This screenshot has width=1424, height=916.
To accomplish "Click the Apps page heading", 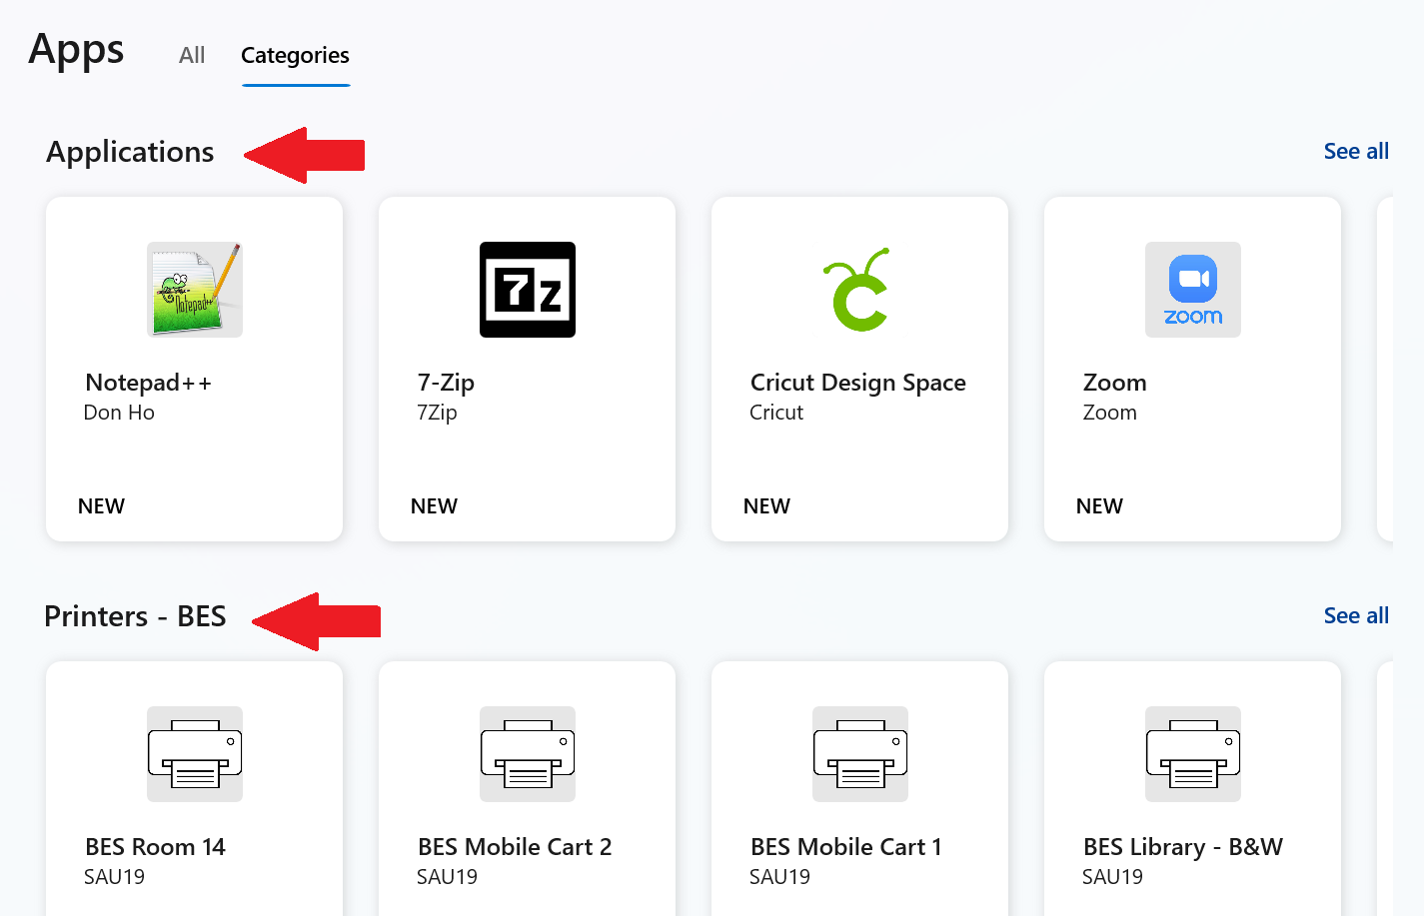I will coord(76,50).
